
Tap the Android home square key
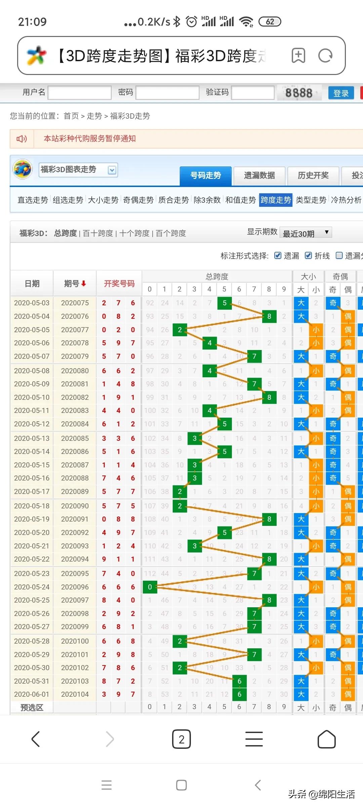click(182, 785)
